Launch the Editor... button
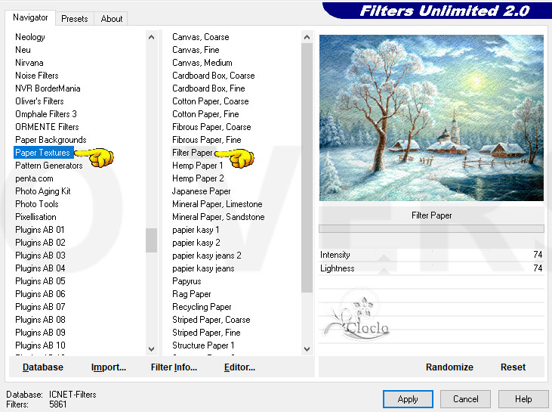The image size is (552, 412). point(239,367)
